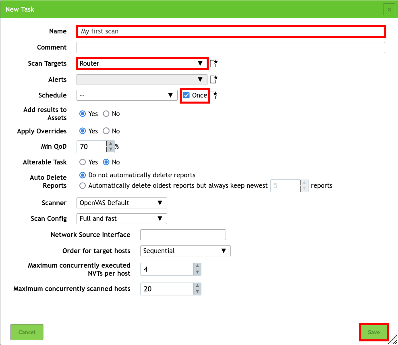398x345 pixels.
Task: Choose automatically delete oldest reports option
Action: pyautogui.click(x=83, y=185)
